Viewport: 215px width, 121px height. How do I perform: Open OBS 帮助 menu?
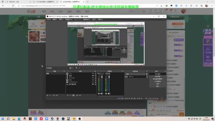(x=100, y=19)
